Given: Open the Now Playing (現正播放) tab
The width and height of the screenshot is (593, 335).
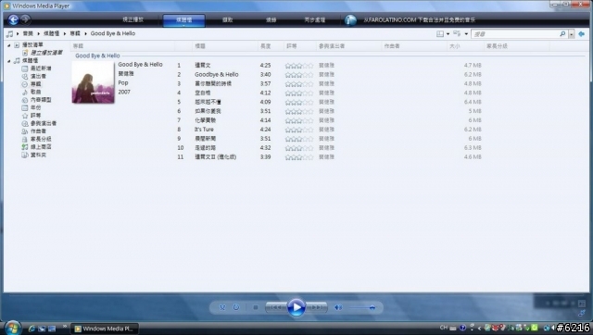Looking at the screenshot, I should [133, 19].
